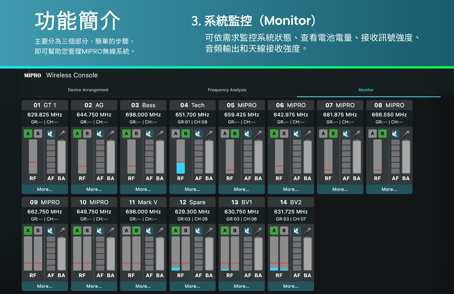Toggle antenna A on channel 11 Mark V
The width and height of the screenshot is (454, 294).
(126, 231)
